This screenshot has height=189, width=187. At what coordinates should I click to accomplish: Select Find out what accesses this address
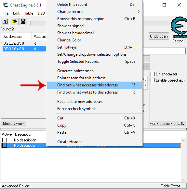pyautogui.click(x=94, y=85)
